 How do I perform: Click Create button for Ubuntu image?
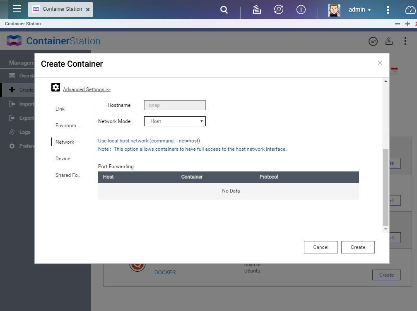[x=386, y=275]
